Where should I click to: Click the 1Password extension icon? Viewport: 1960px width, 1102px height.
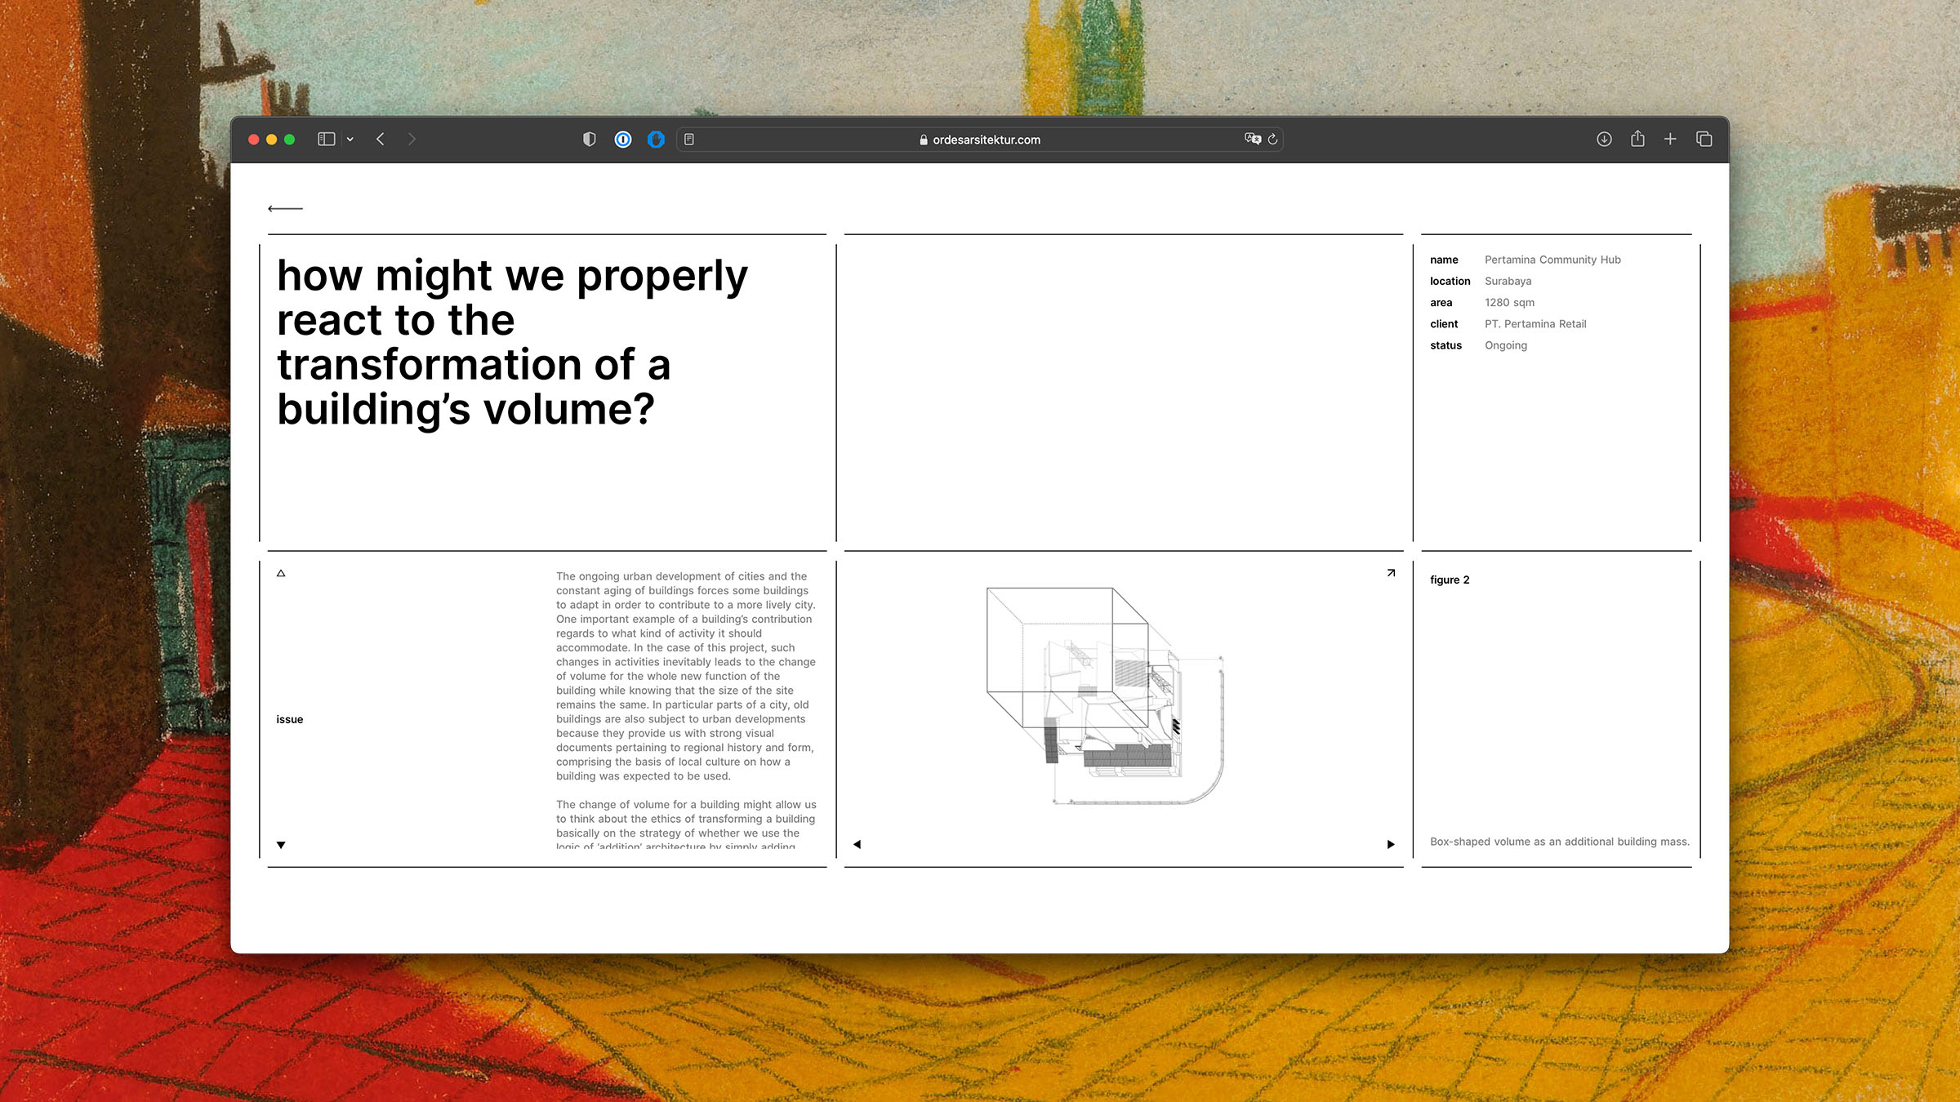click(x=623, y=140)
